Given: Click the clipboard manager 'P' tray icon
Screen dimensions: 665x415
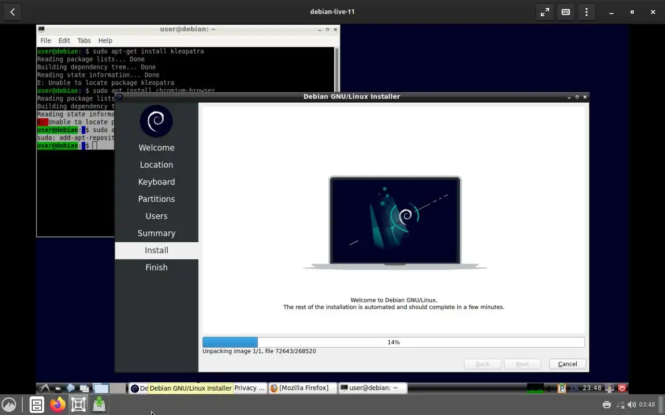Looking at the screenshot, I should click(562, 388).
